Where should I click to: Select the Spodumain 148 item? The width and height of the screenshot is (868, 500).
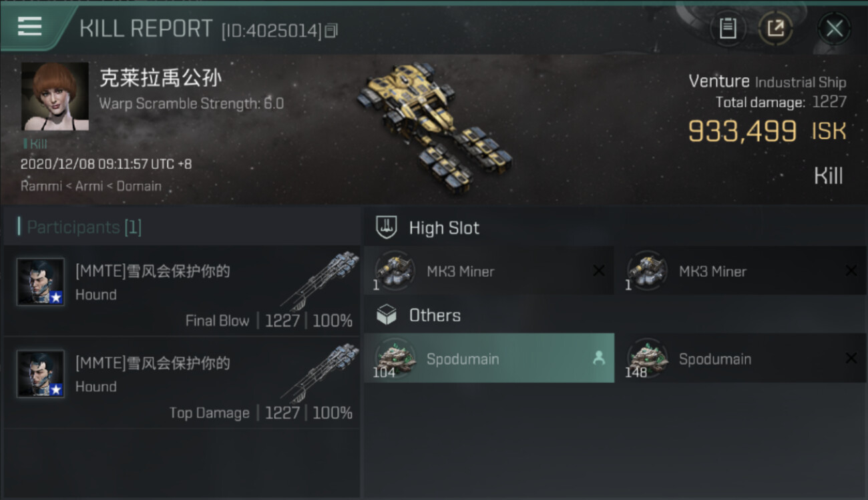click(740, 358)
